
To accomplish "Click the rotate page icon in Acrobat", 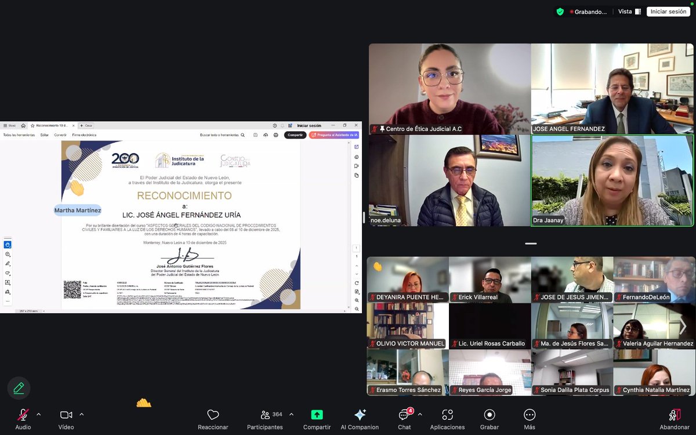I will tap(357, 283).
